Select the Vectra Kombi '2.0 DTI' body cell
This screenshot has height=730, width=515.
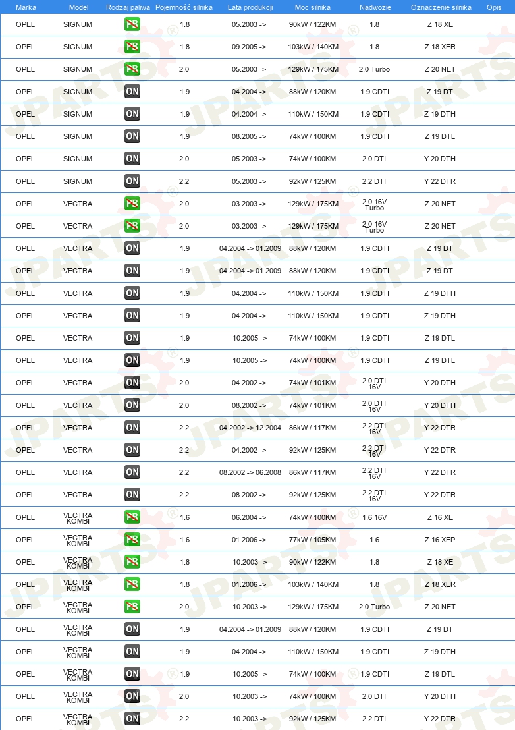coord(375,696)
